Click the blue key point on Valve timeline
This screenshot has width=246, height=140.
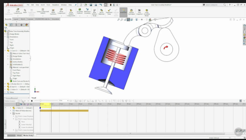[40, 108]
